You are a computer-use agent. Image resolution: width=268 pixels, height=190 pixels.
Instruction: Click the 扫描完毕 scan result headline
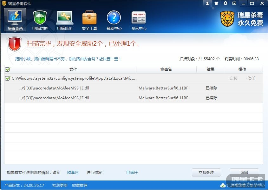(x=83, y=43)
